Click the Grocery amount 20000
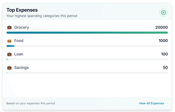 pos(161,27)
